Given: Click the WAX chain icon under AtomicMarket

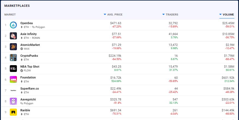Looking at the screenshot, I should [22, 49].
